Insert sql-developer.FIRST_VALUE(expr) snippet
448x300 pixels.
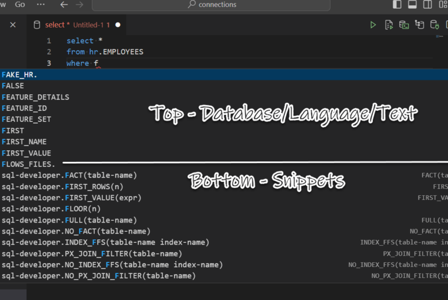pos(224,198)
